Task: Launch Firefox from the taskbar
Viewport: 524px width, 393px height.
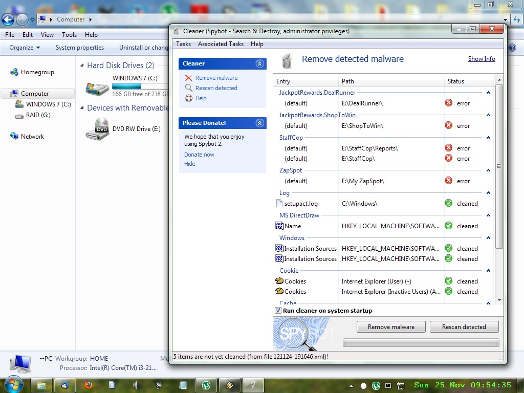Action: click(88, 385)
